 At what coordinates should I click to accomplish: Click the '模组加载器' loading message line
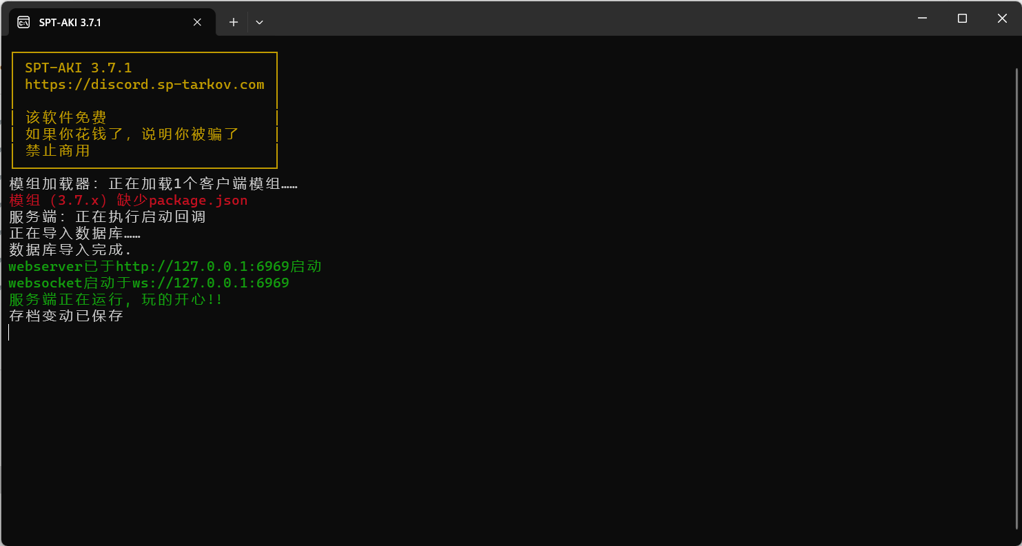pyautogui.click(x=153, y=184)
